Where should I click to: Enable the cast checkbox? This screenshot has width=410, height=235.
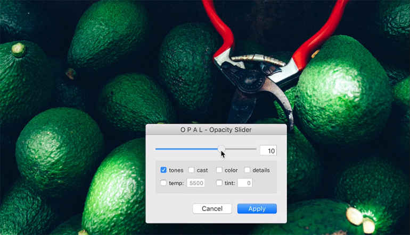pyautogui.click(x=192, y=170)
